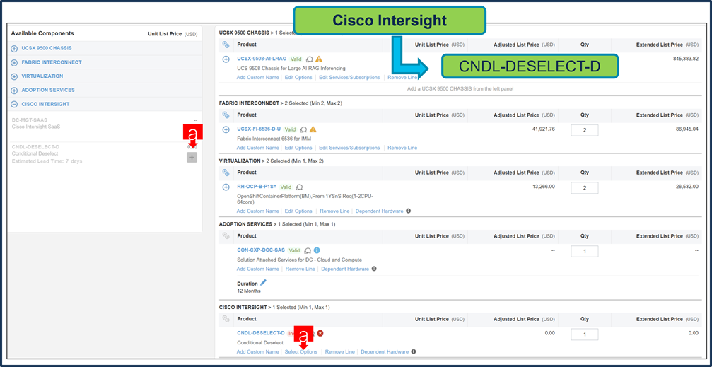712x367 pixels.
Task: Add Custom Name for UCSX-FI-6536-D-U
Action: (x=257, y=148)
